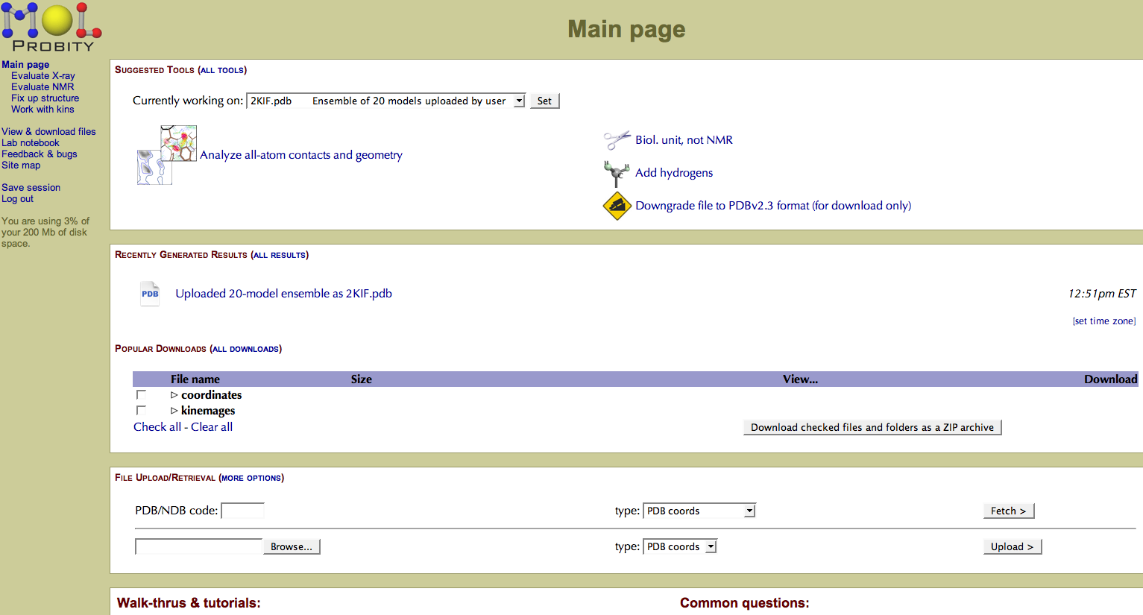The height and width of the screenshot is (615, 1143).
Task: Open the type dropdown beside PDB/NDB code
Action: tap(699, 511)
